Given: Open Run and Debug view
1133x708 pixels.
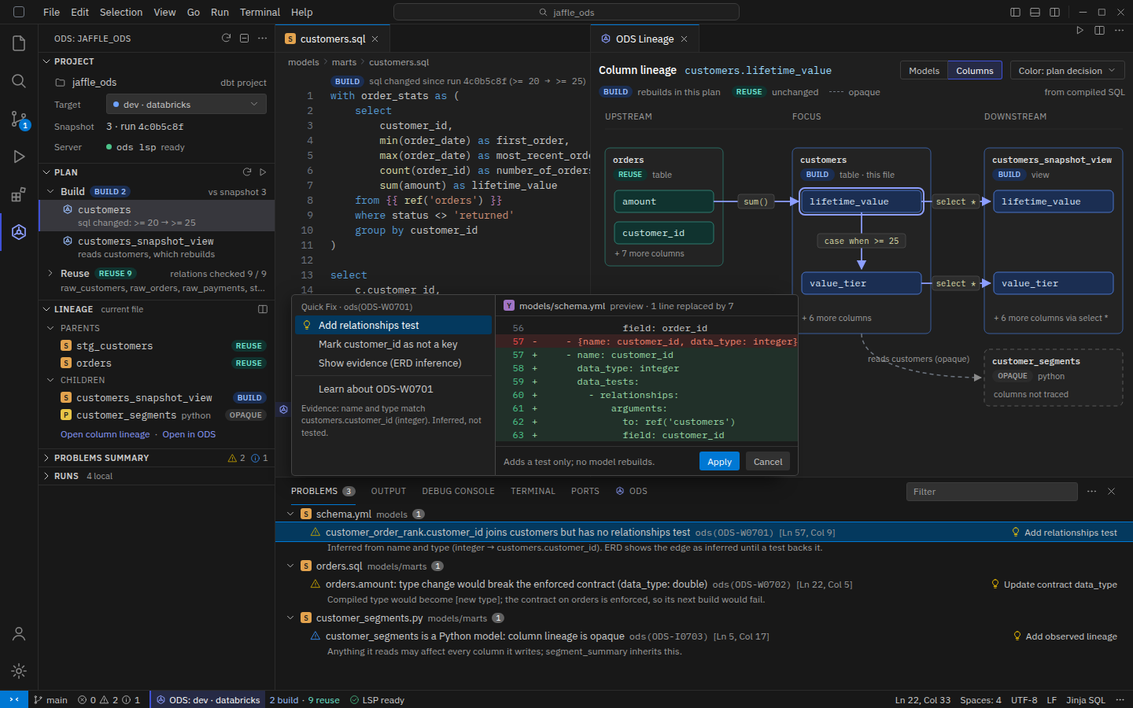Looking at the screenshot, I should tap(19, 157).
